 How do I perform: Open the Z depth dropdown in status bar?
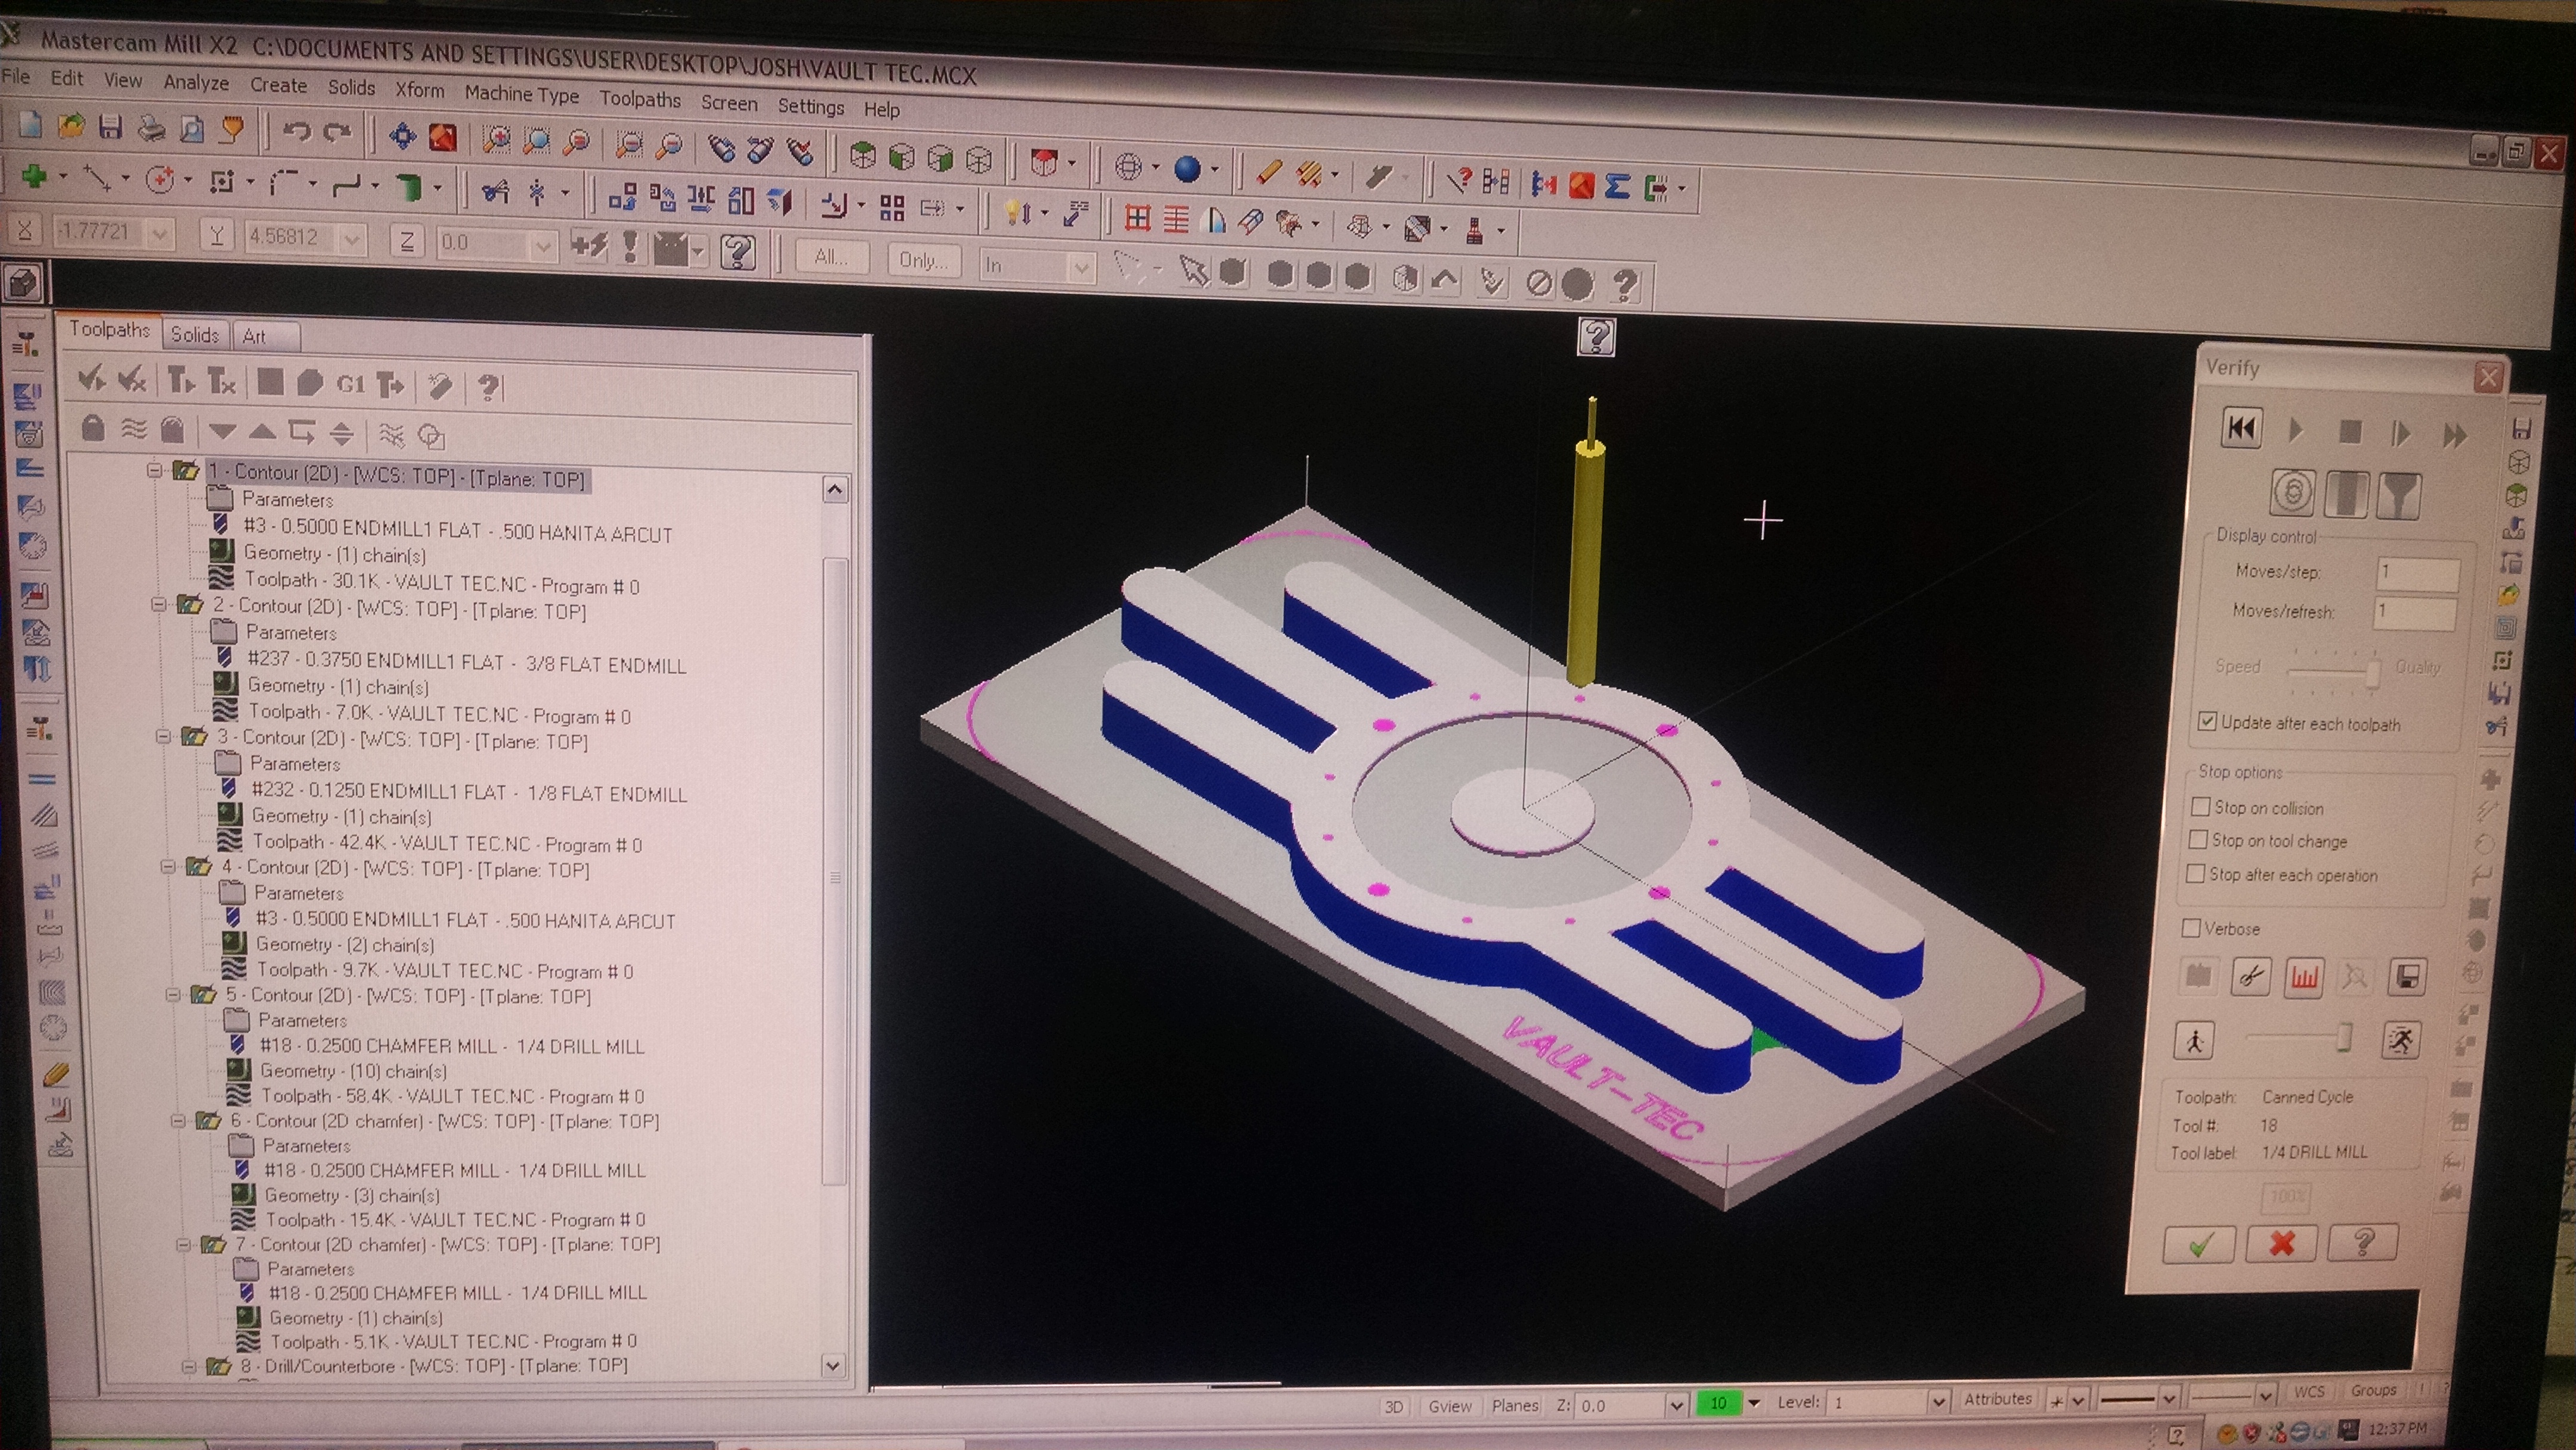point(1676,1405)
